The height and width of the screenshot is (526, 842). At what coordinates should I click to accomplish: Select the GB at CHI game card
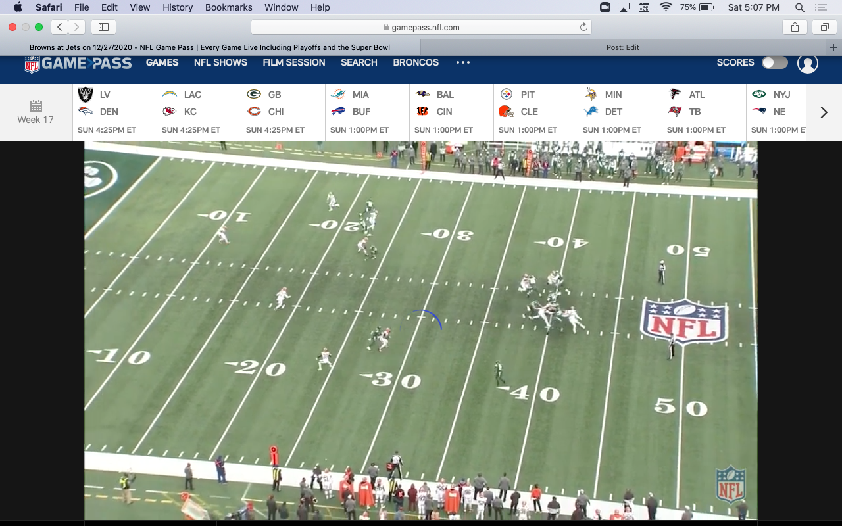283,112
